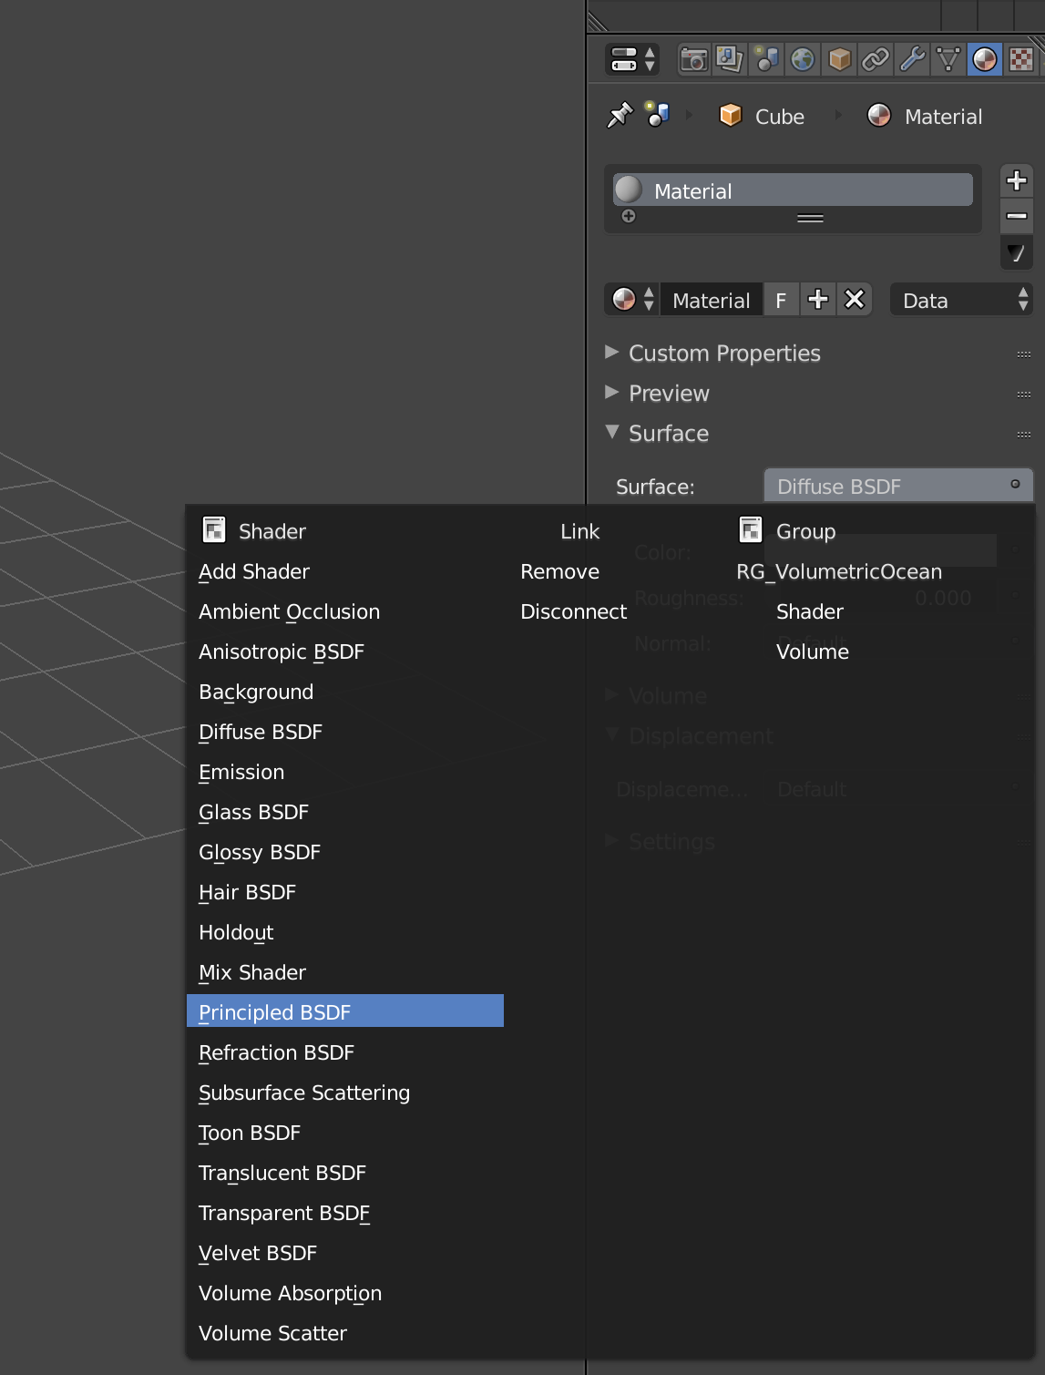
Task: Open the editor type selector
Action: pyautogui.click(x=632, y=60)
